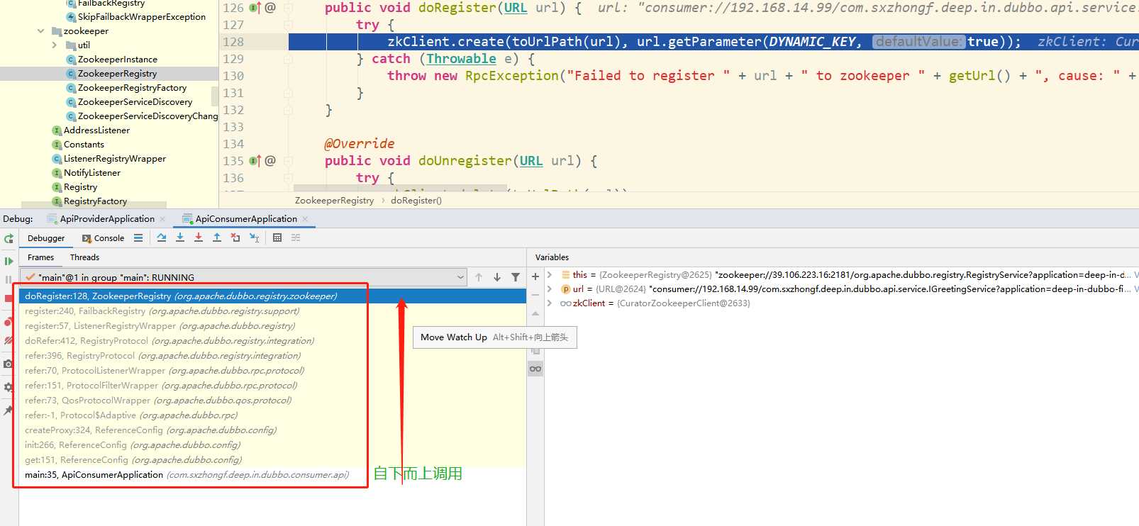This screenshot has width=1139, height=526.
Task: Click the URL type link in doUnregister signature
Action: [x=531, y=161]
